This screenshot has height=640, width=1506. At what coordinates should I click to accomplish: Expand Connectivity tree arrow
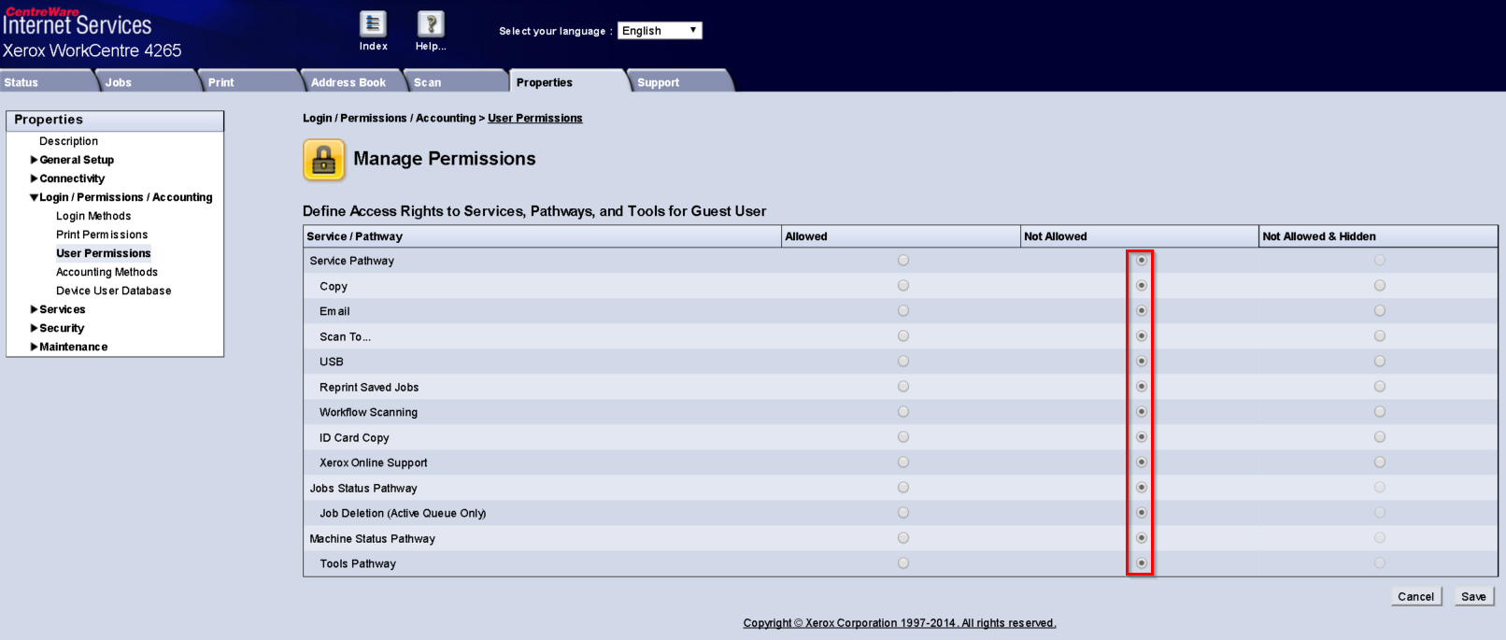(x=34, y=178)
